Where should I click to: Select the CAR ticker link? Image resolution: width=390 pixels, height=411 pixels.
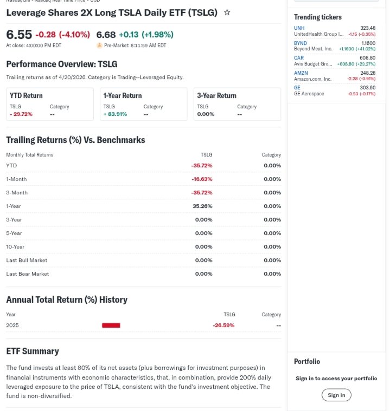(x=299, y=57)
